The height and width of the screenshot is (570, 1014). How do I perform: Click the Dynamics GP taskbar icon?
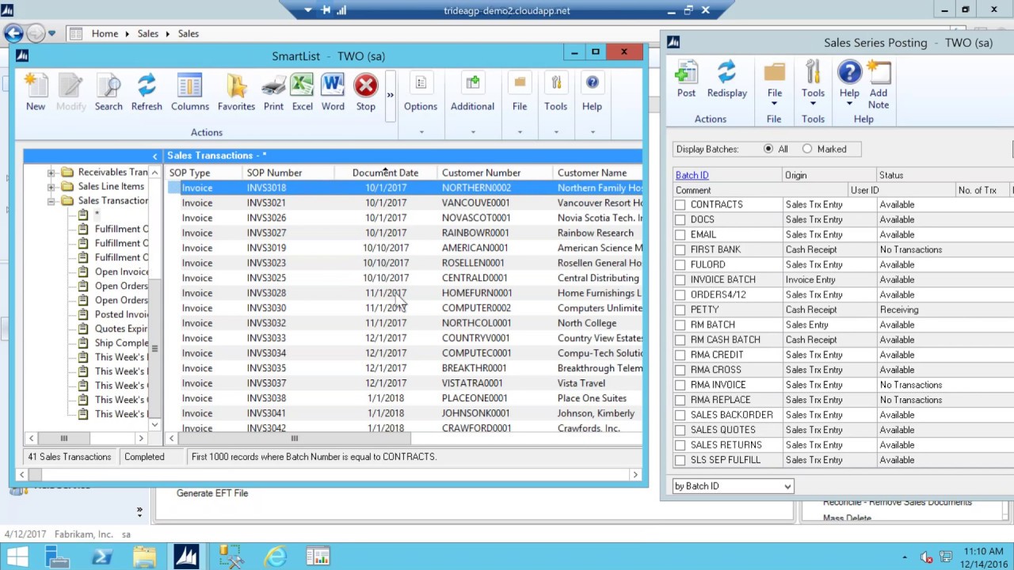click(186, 557)
